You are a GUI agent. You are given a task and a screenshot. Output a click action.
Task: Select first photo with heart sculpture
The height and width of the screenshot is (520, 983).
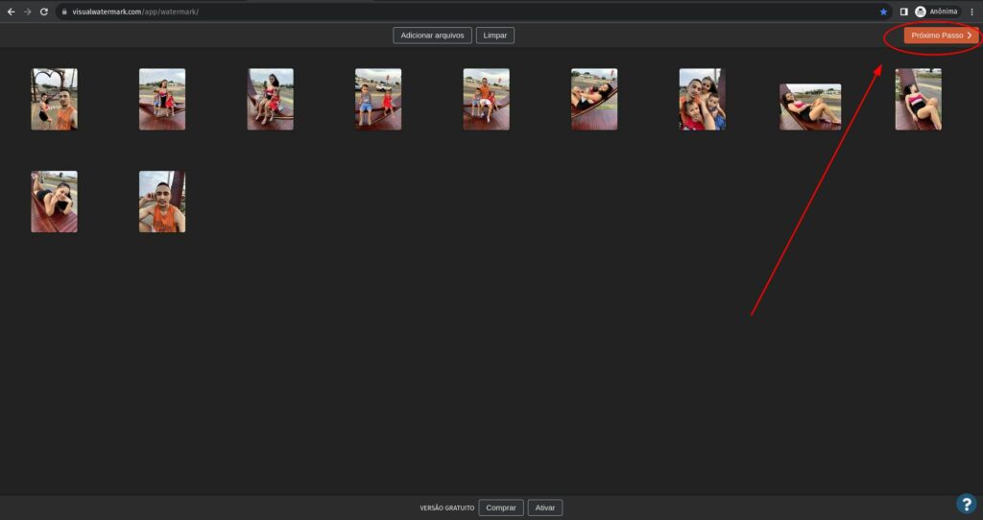55,99
